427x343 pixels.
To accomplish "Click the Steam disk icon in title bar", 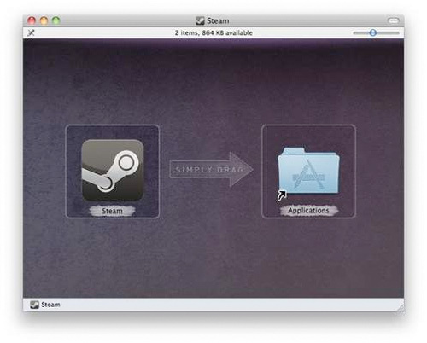I will (200, 20).
